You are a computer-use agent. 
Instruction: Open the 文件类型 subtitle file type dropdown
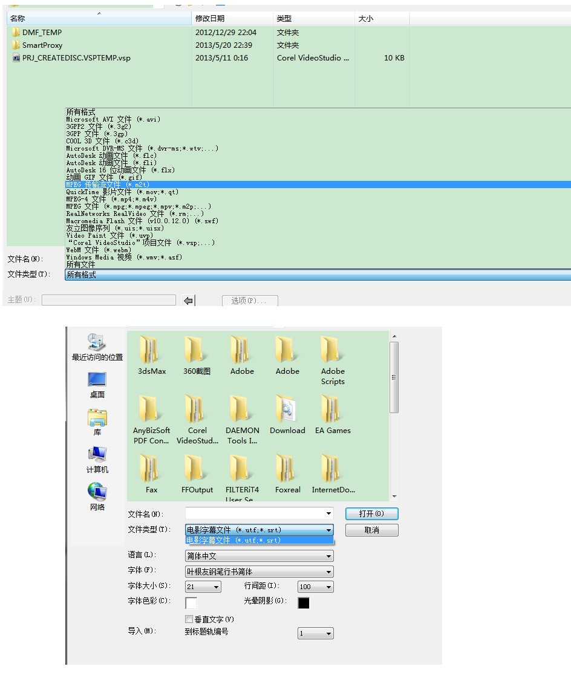(x=259, y=530)
